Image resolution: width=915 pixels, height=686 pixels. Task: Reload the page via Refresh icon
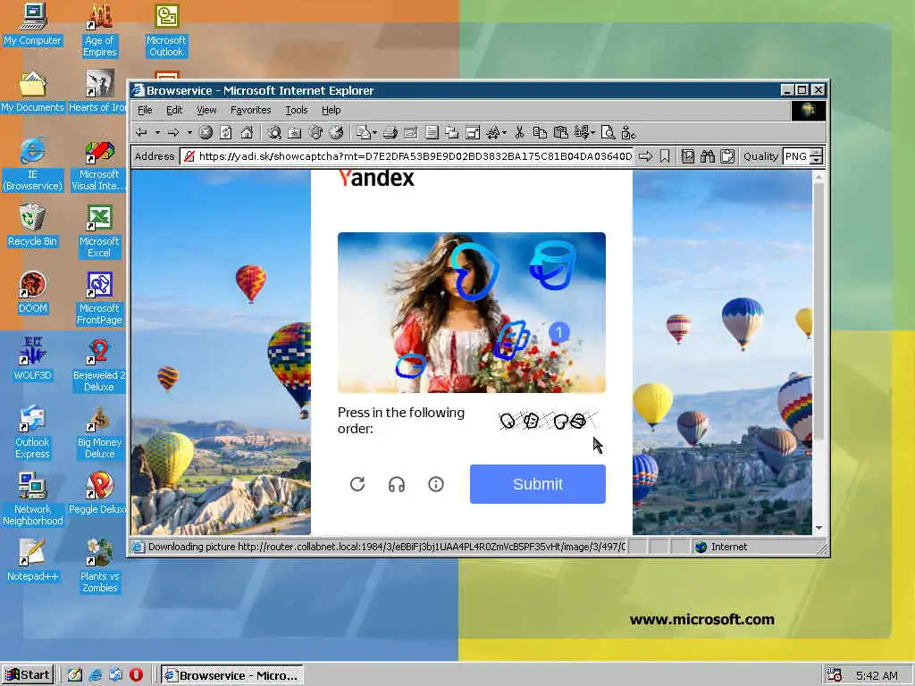pyautogui.click(x=226, y=133)
